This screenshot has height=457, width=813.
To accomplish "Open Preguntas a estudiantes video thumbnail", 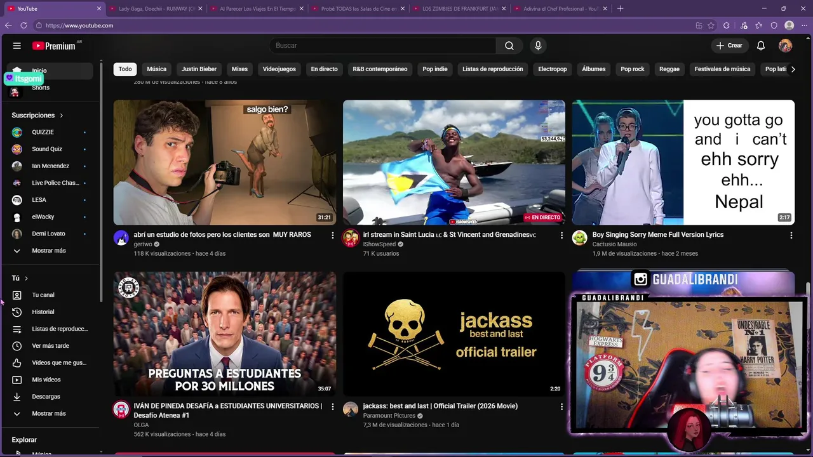I will tap(225, 334).
